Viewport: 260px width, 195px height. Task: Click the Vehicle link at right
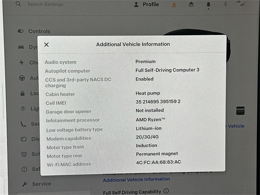(236, 126)
